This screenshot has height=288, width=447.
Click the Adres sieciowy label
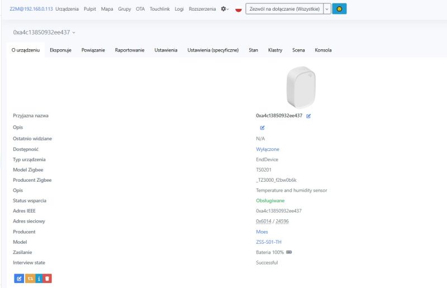coord(29,221)
